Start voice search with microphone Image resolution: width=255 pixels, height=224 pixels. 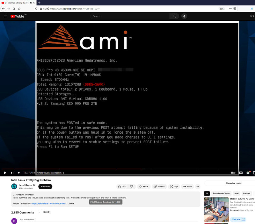[x=184, y=16]
